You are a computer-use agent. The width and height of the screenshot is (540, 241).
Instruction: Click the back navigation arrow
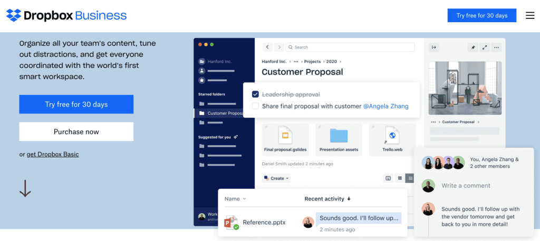(x=267, y=47)
